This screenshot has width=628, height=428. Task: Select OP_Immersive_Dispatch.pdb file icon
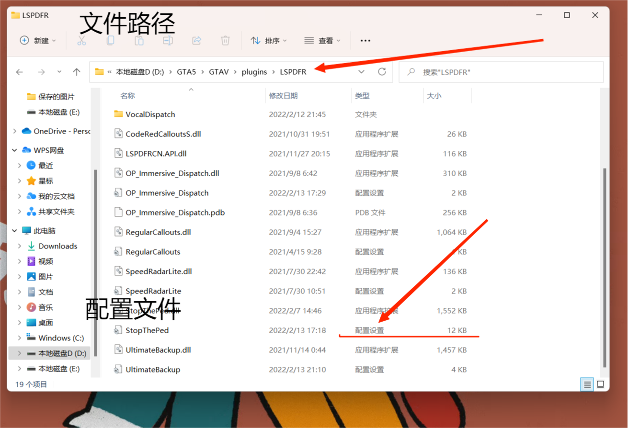pyautogui.click(x=118, y=213)
